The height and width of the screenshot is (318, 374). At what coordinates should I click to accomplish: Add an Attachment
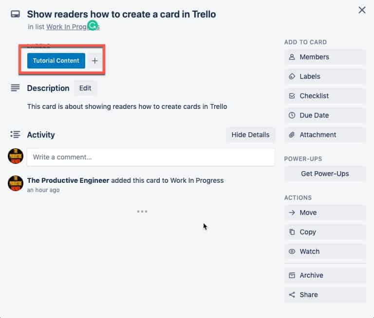325,135
